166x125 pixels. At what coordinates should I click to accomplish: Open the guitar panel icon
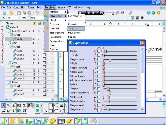[70, 121]
